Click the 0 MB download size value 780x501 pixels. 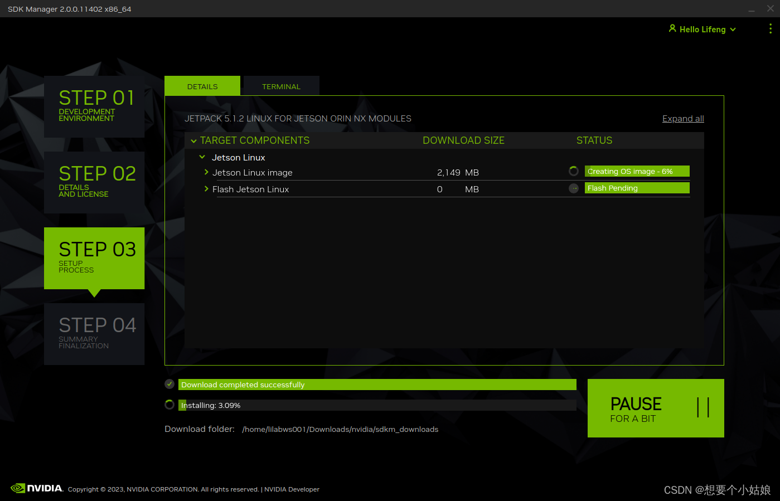click(x=458, y=189)
